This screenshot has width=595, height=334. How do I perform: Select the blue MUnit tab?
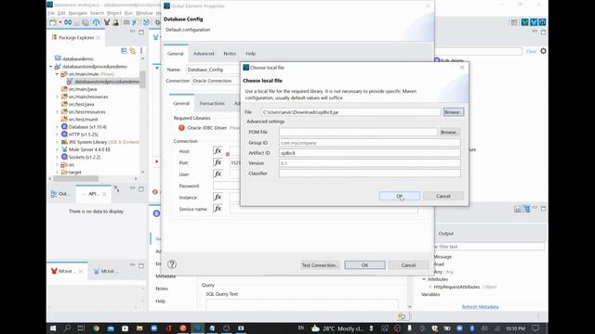[106, 271]
